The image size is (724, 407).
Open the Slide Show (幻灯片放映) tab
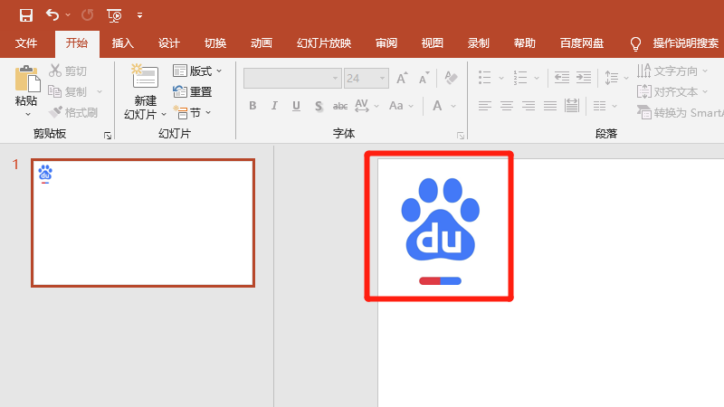tap(324, 43)
